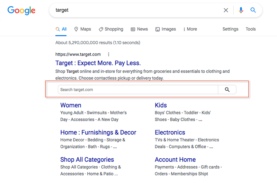This screenshot has height=183, width=277.
Task: Open the Account Home sitelink
Action: pos(175,160)
